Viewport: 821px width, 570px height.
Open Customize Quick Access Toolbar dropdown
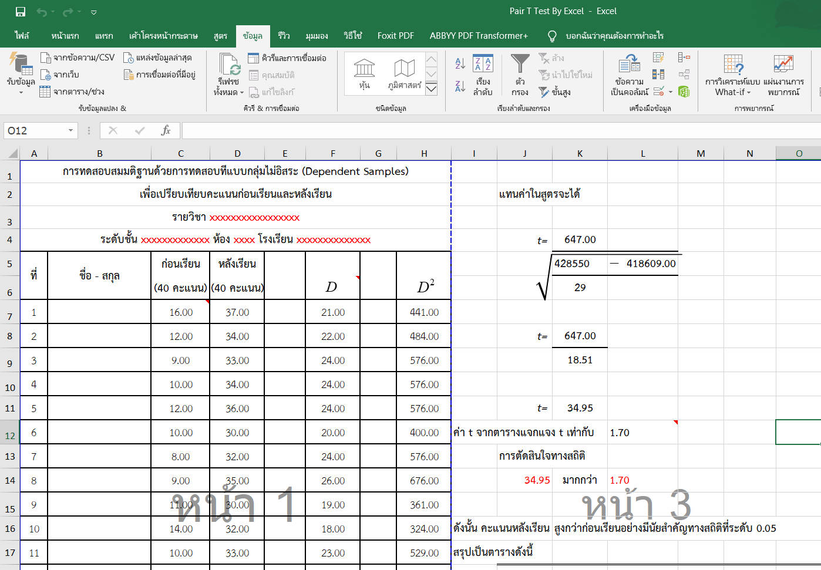[93, 12]
